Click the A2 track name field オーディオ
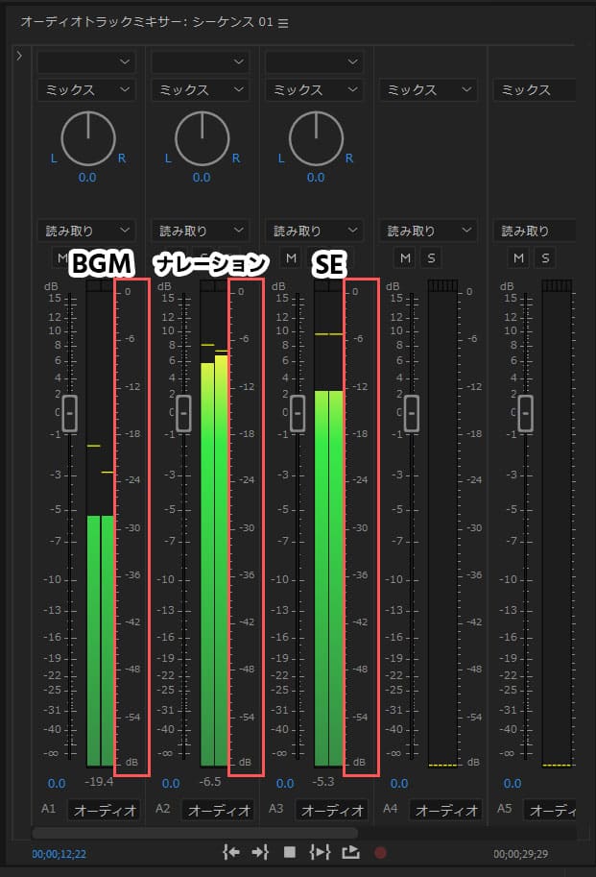This screenshot has height=877, width=596. [218, 810]
